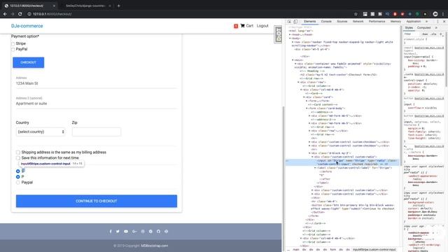Switch to the Console tab

point(326,22)
